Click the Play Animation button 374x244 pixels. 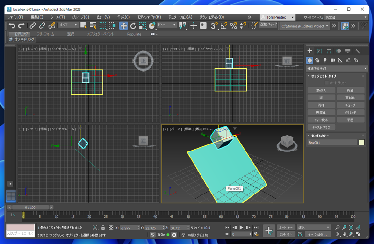point(241,228)
